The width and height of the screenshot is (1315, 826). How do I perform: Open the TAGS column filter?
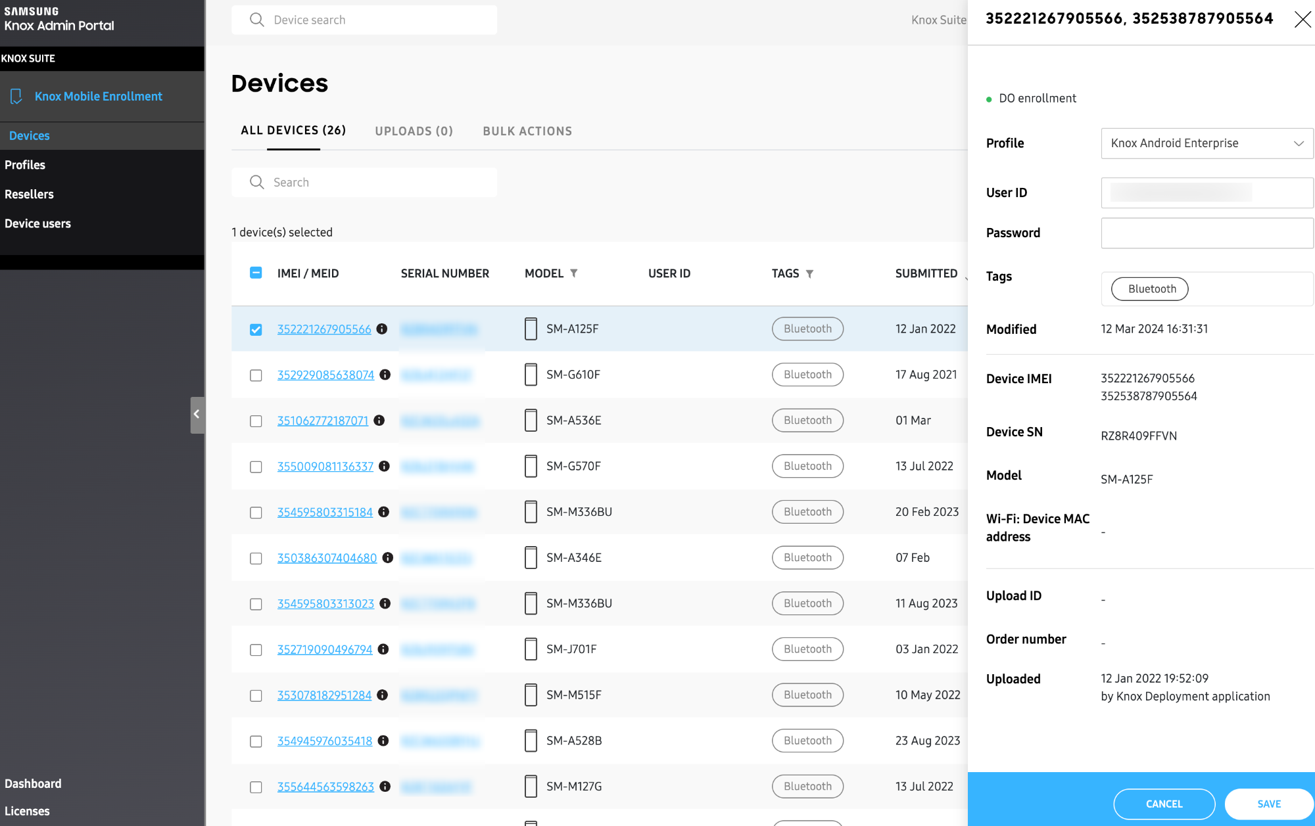(809, 273)
